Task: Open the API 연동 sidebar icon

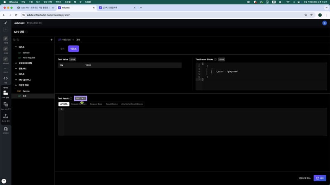Action: point(6,93)
